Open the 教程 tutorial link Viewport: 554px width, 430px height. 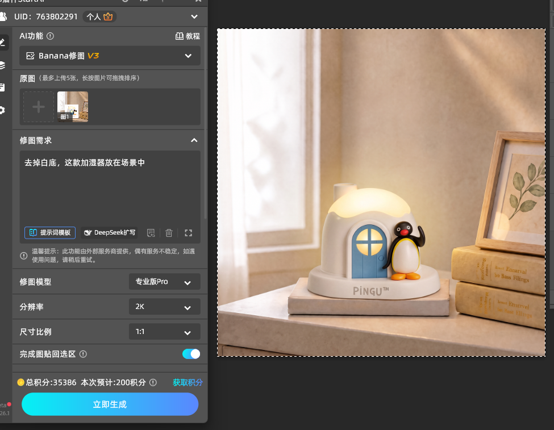[x=188, y=36]
